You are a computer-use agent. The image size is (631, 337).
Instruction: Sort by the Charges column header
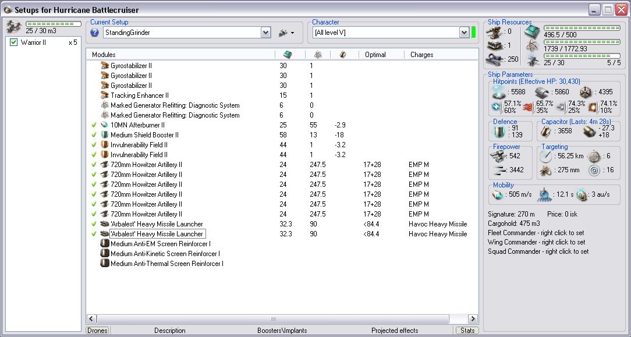[x=422, y=55]
